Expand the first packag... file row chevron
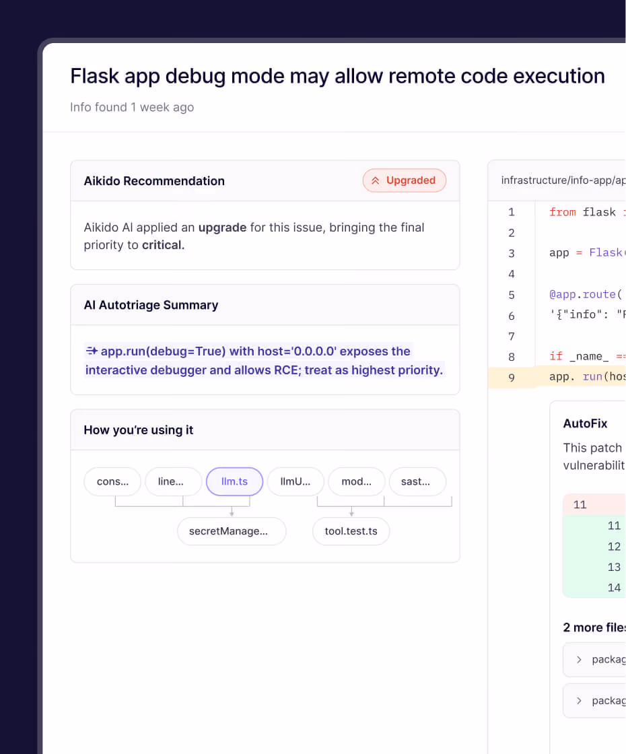Viewport: 626px width, 754px height. [579, 659]
